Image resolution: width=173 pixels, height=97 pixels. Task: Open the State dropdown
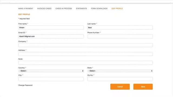point(120,71)
